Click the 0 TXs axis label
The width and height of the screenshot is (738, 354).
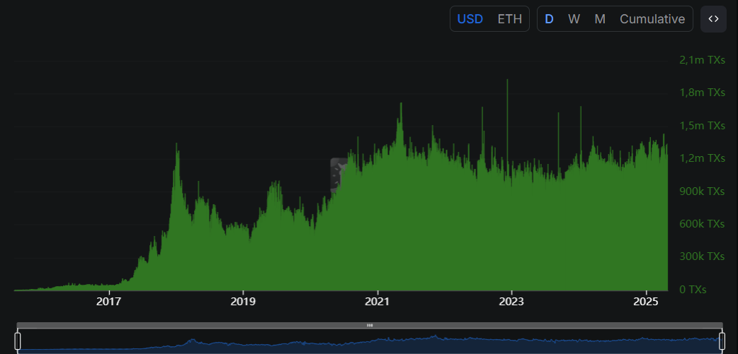tap(693, 289)
